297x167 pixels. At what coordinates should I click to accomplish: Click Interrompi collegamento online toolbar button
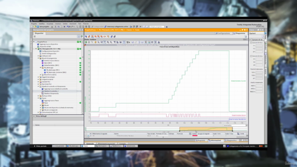[x=116, y=27]
